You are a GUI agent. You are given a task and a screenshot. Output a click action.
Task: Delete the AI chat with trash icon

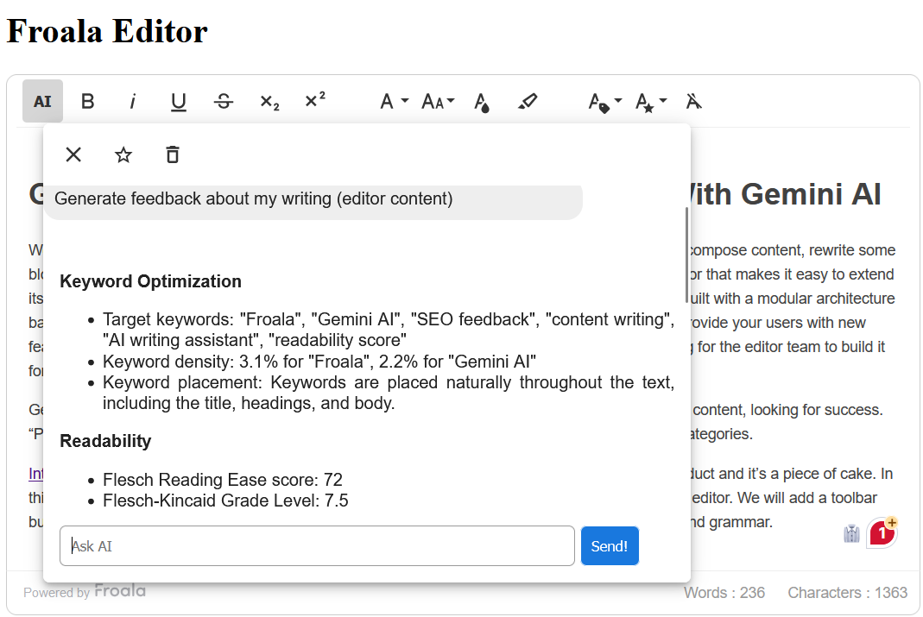[x=173, y=154]
